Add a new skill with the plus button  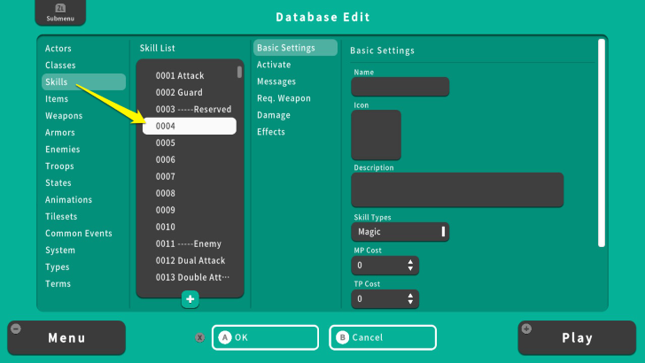[x=190, y=299]
